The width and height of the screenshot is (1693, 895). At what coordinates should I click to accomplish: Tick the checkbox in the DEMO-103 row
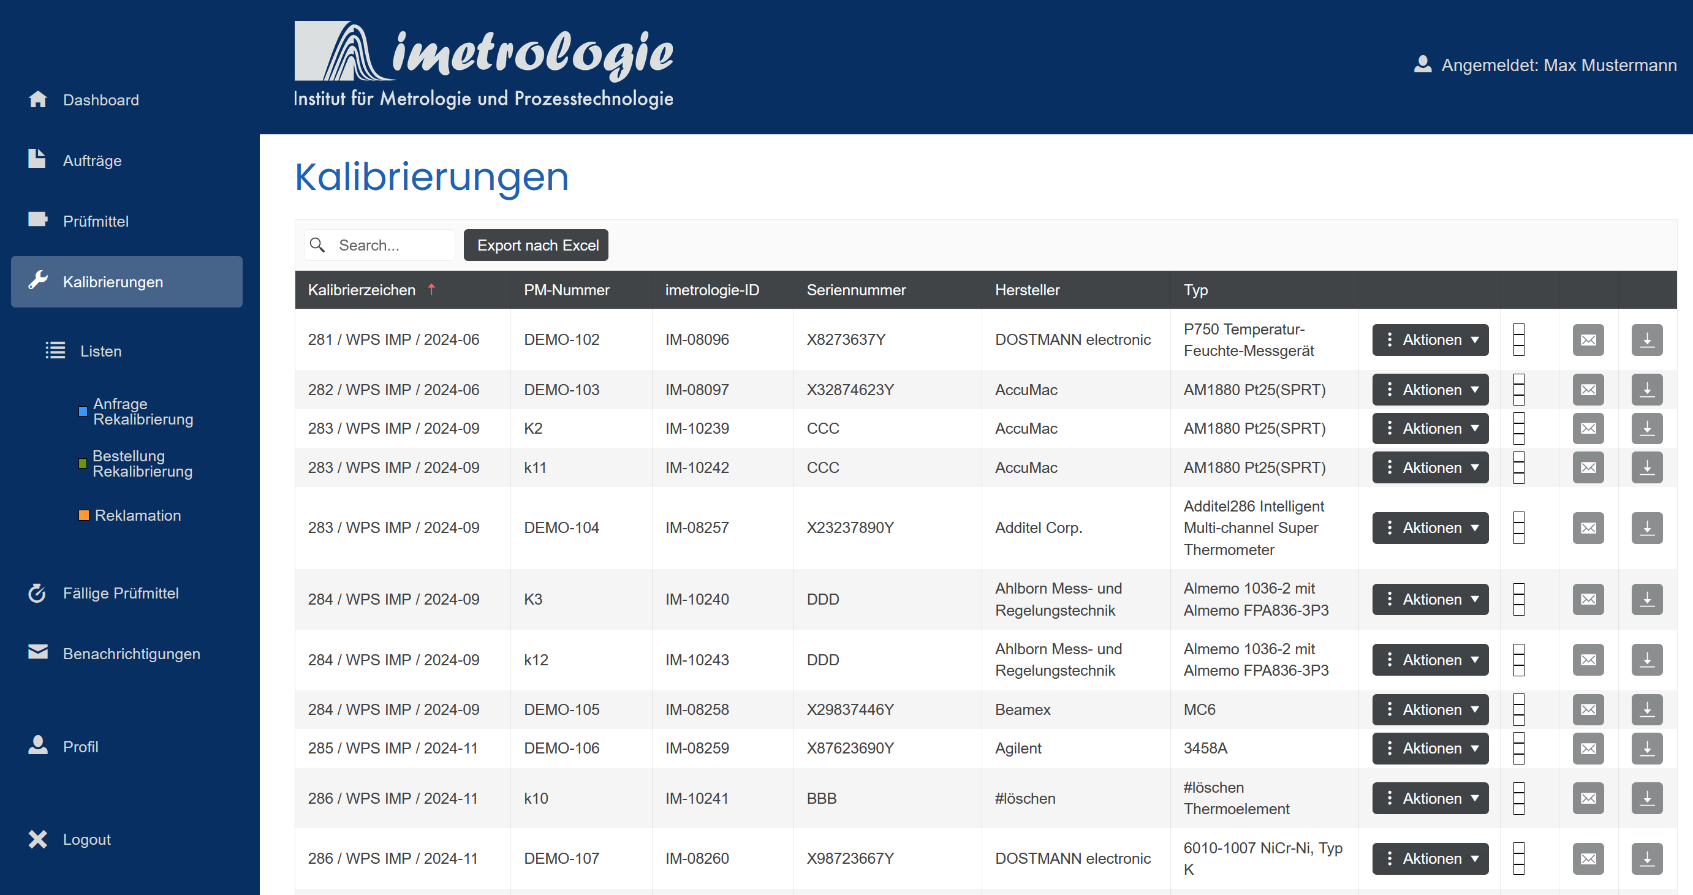[x=1518, y=390]
